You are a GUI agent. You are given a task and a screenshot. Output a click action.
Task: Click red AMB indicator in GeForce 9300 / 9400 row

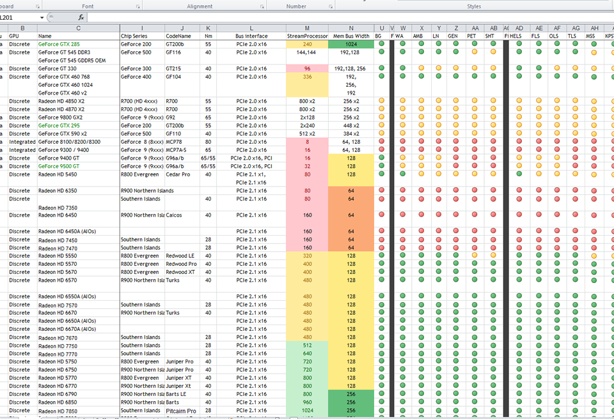[x=421, y=149]
